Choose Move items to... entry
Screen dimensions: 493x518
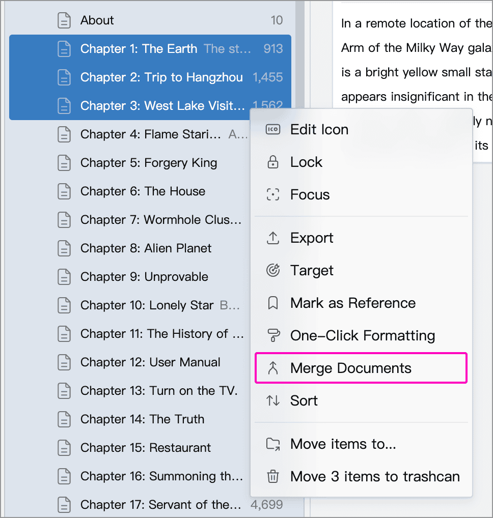361,444
